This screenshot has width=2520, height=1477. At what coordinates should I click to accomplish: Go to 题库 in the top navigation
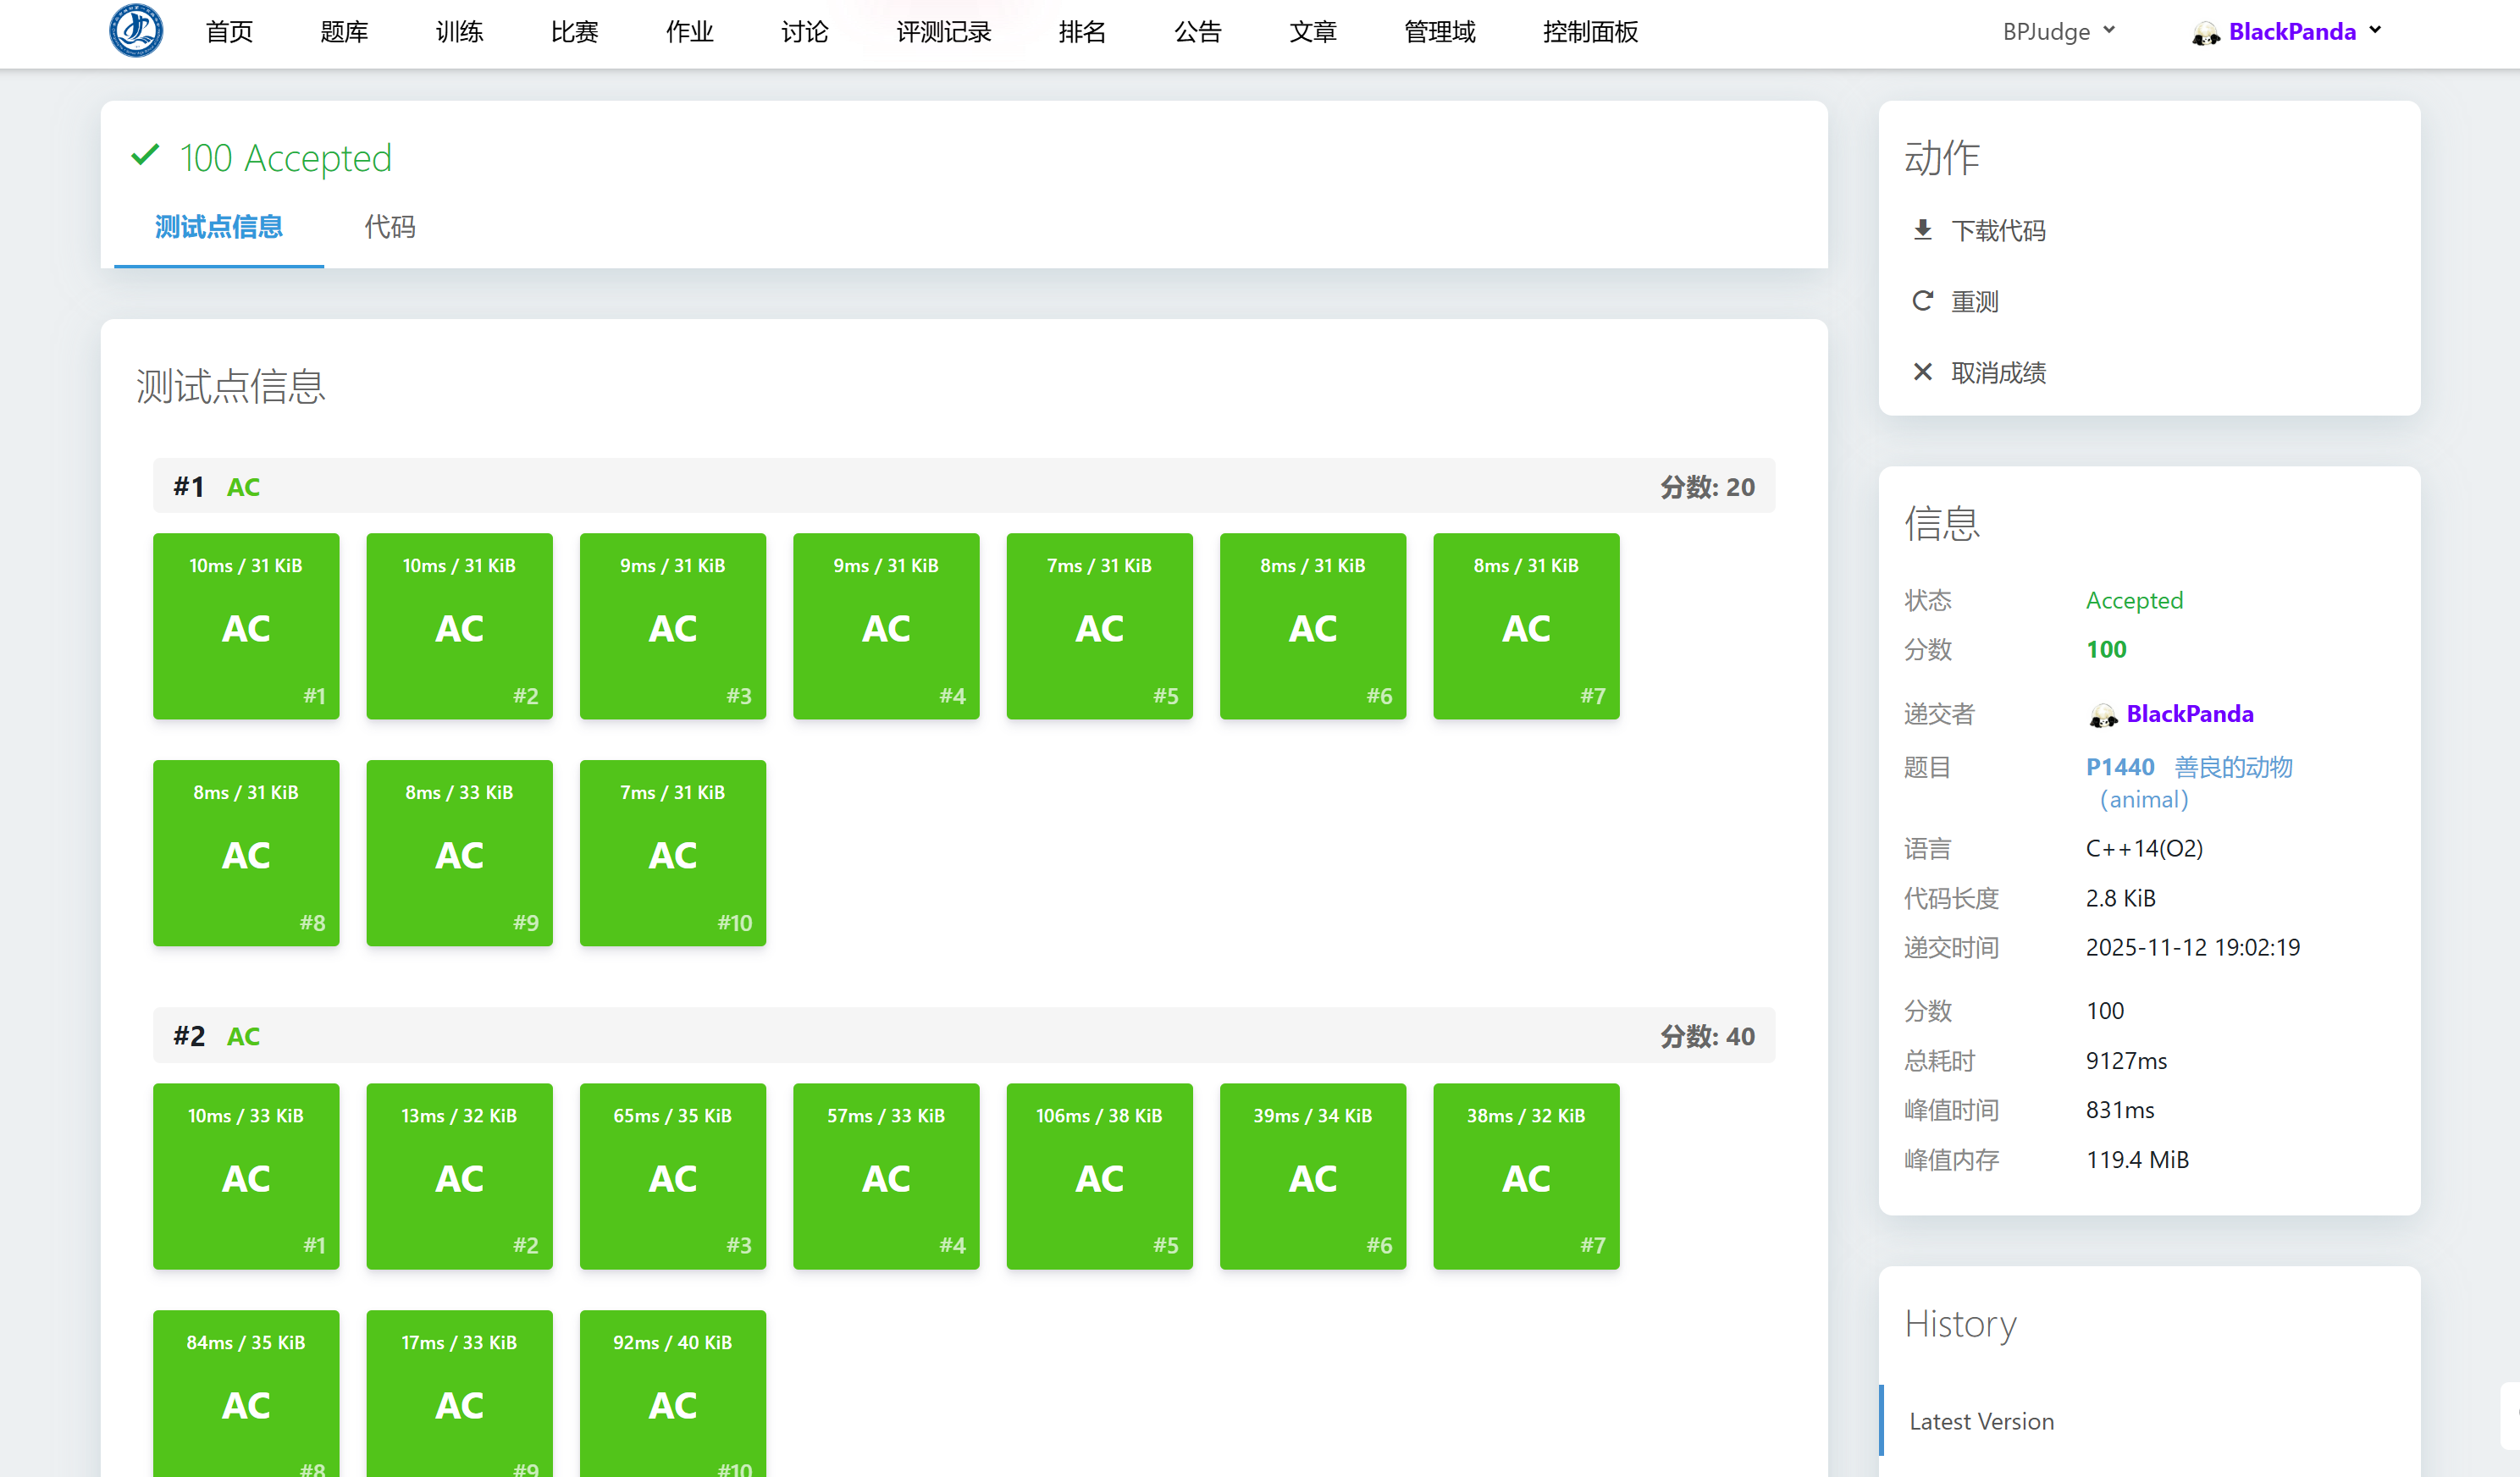pos(344,32)
